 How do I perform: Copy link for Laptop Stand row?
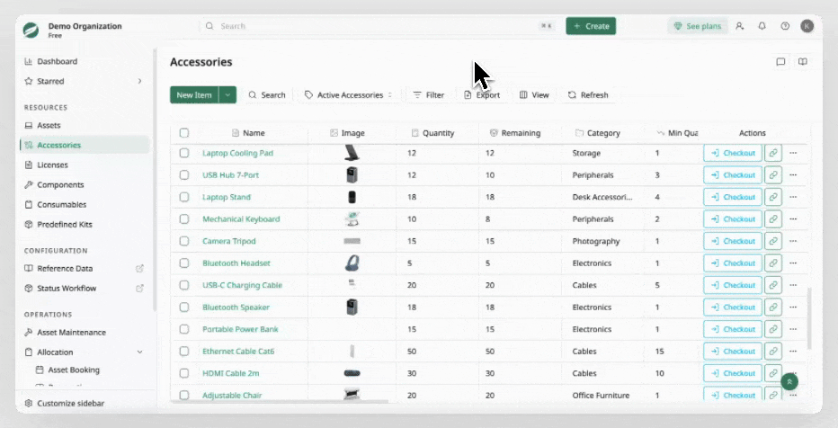click(x=773, y=197)
